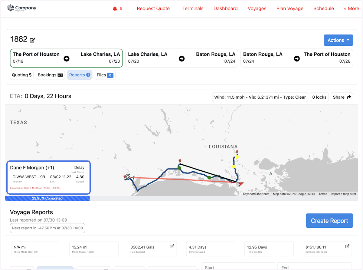Open fuel burned details external link icon

click(172, 246)
